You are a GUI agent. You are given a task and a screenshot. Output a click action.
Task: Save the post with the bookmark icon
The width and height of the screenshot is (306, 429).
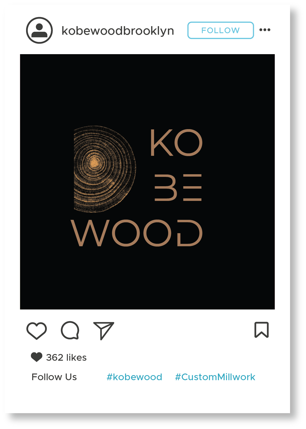coord(262,330)
